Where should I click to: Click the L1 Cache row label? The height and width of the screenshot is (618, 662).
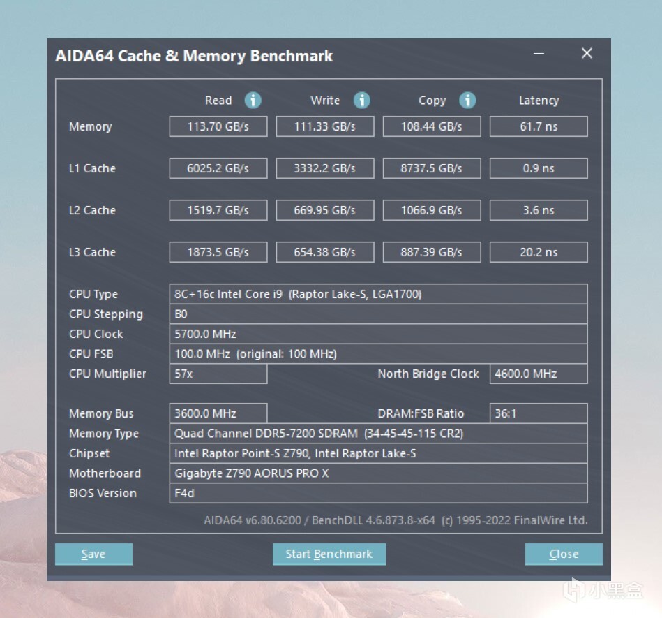click(92, 168)
